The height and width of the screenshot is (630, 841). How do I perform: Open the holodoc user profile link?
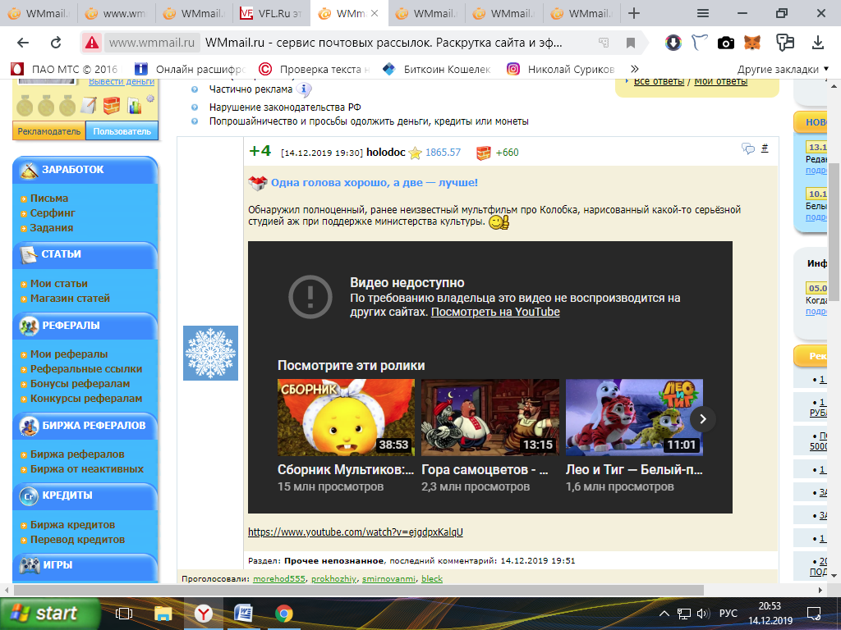[x=386, y=153]
